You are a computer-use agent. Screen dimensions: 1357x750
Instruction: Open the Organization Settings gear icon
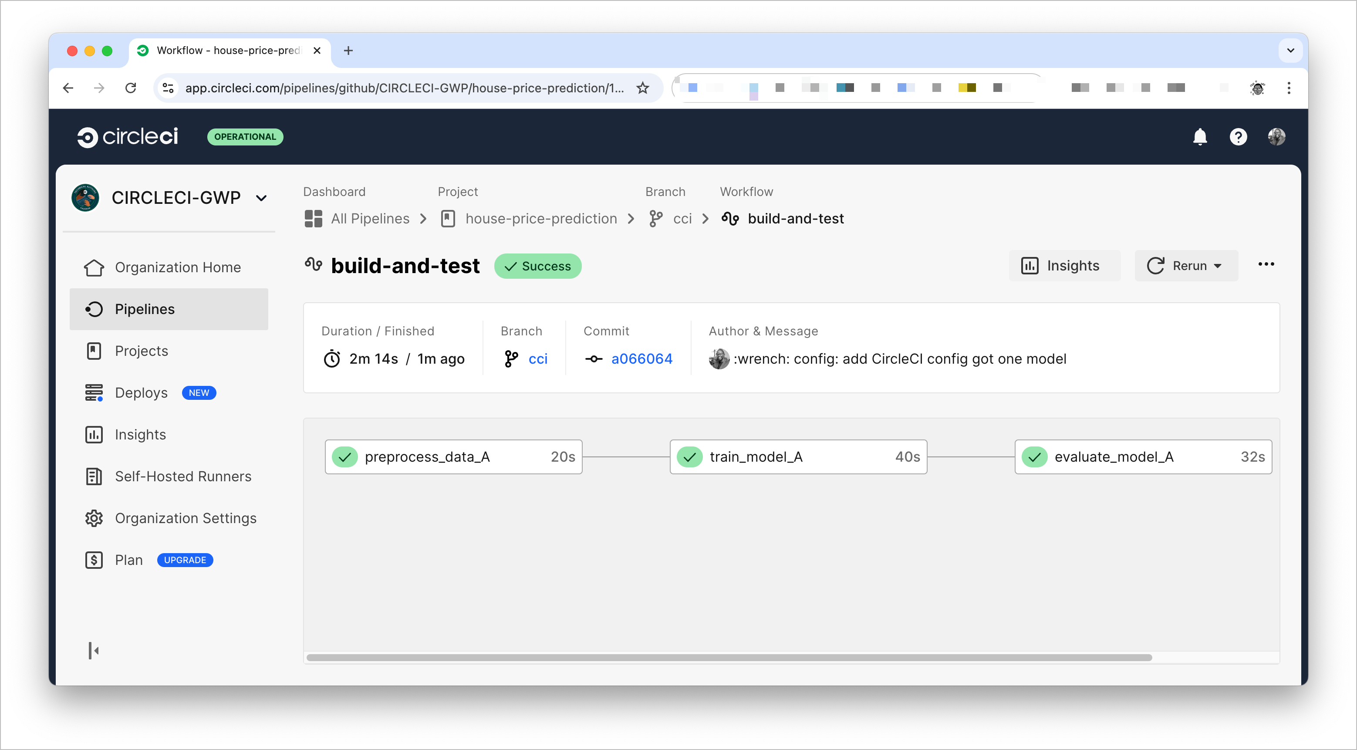(95, 518)
